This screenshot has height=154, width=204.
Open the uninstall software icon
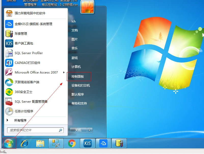pos(9,13)
